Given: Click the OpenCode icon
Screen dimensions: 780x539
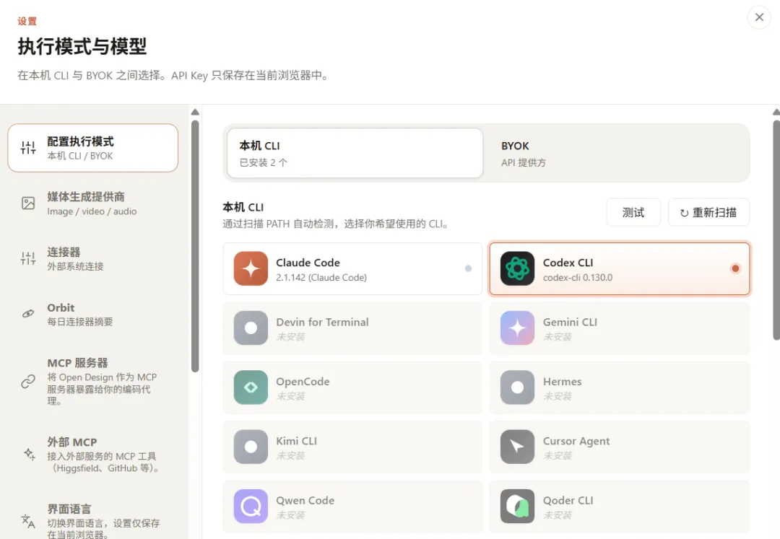Looking at the screenshot, I should (251, 387).
